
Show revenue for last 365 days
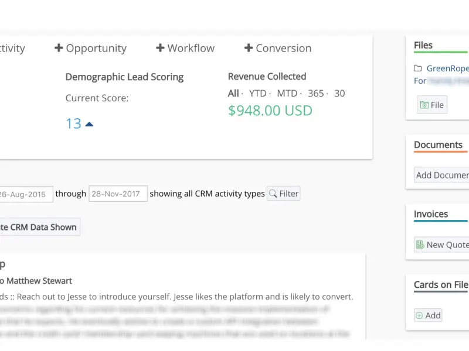315,94
